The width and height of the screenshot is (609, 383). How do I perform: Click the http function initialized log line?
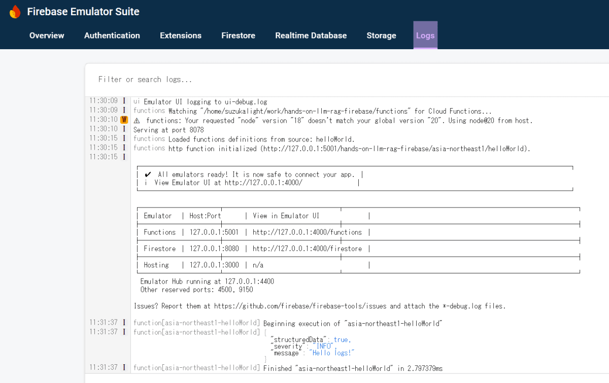[350, 148]
